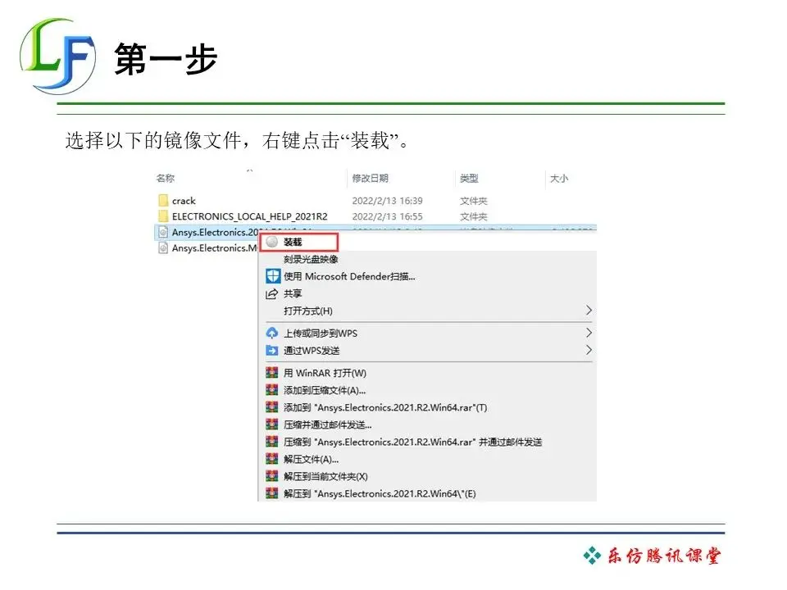The width and height of the screenshot is (787, 590).
Task: Click the date "2022/2/13 16:55"
Action: (x=387, y=216)
